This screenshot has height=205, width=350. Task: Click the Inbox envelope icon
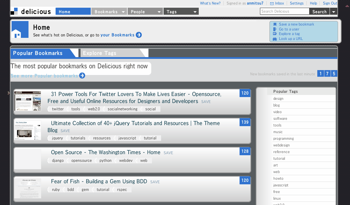point(272,4)
